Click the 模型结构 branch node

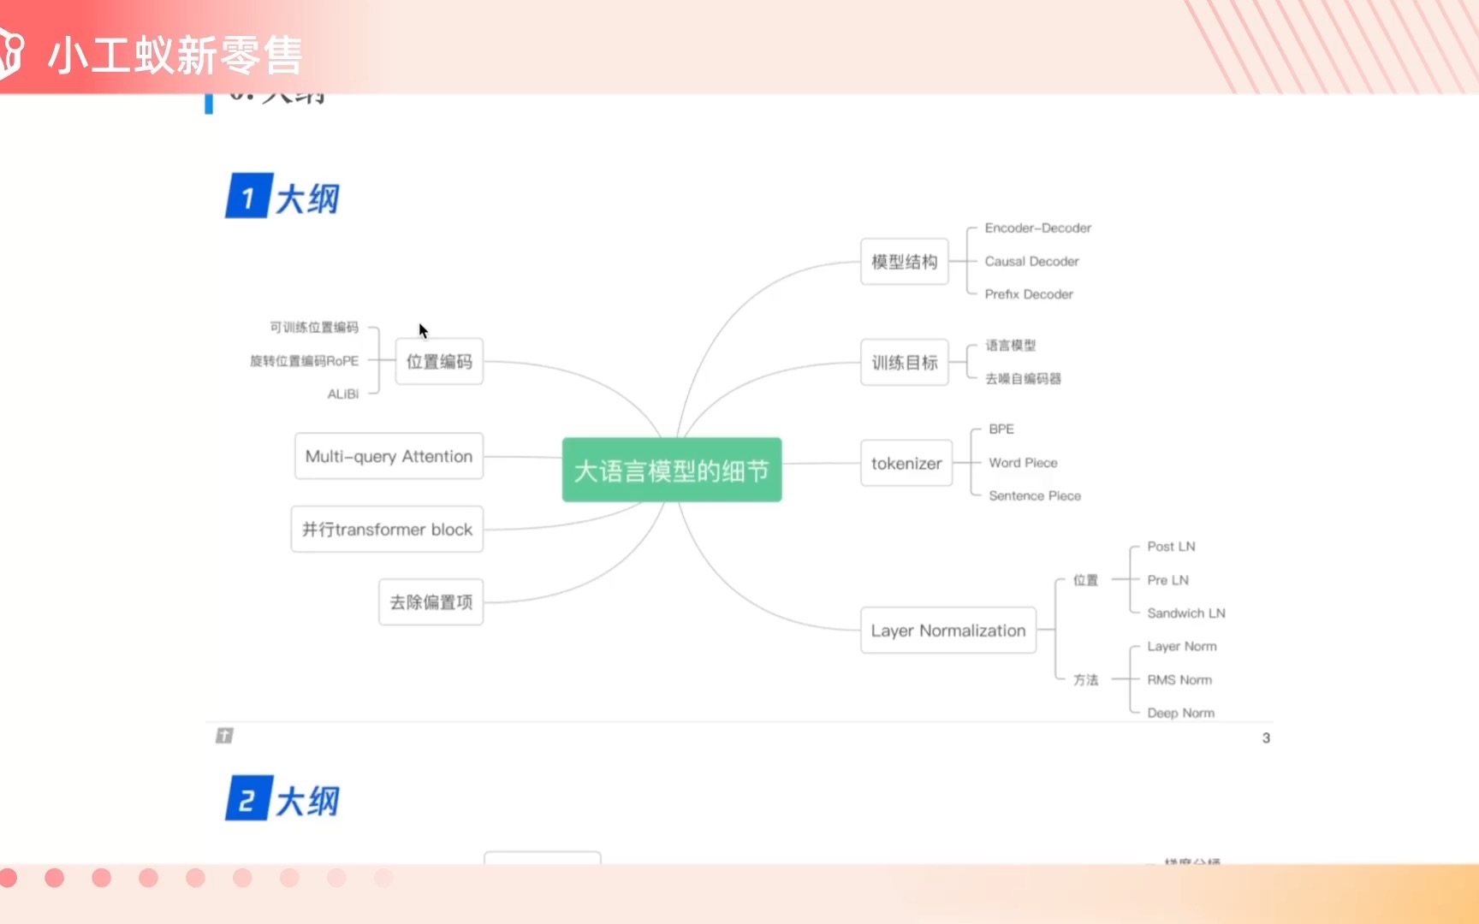point(904,261)
